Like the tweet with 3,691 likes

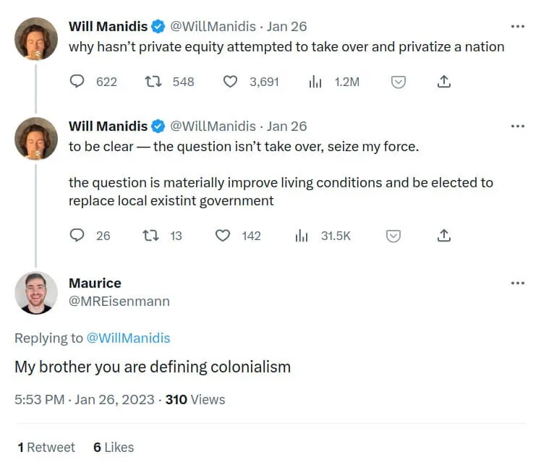coord(230,82)
